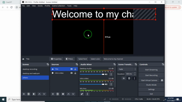Open the Scene Collection menu
This screenshot has height=102, width=182.
tap(59, 6)
